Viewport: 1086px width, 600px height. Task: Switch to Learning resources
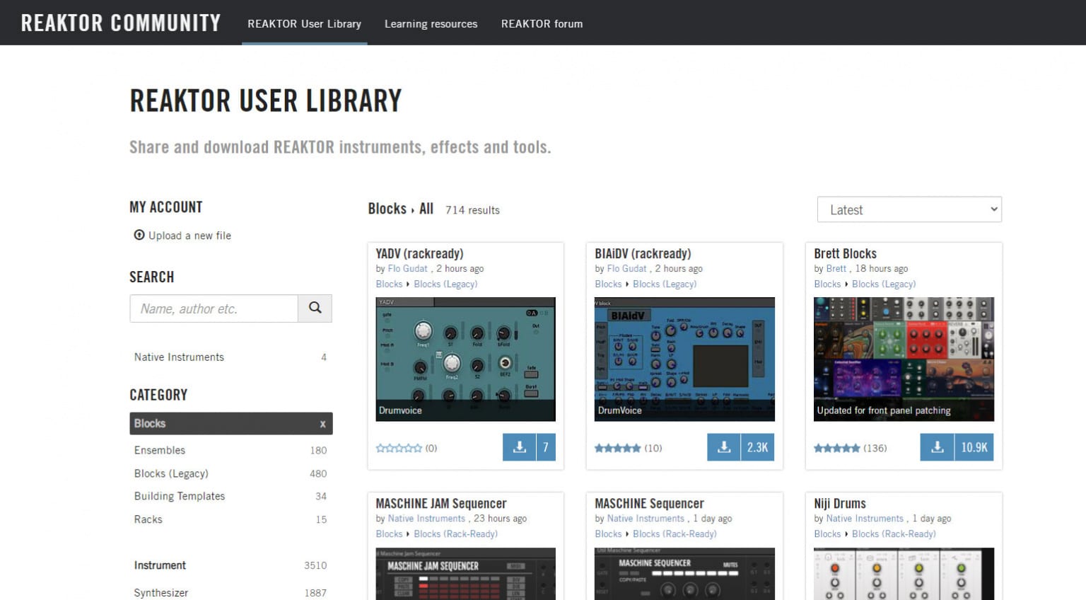click(x=431, y=23)
